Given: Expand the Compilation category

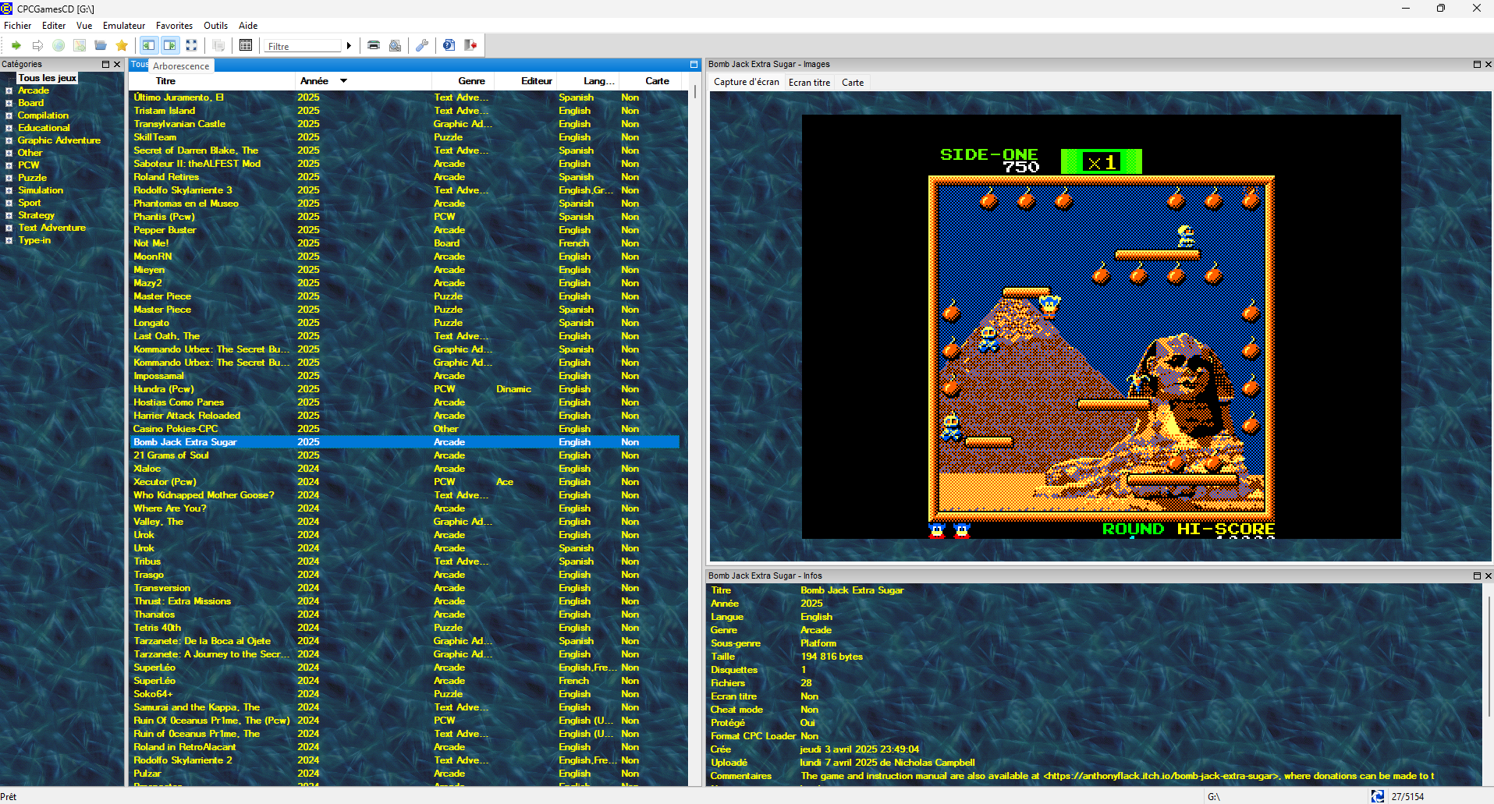Looking at the screenshot, I should (x=9, y=115).
